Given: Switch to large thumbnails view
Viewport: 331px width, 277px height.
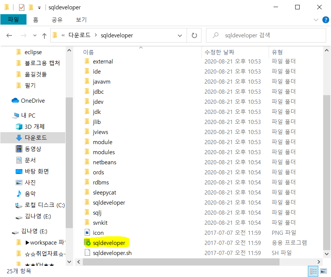Looking at the screenshot, I should 324,271.
